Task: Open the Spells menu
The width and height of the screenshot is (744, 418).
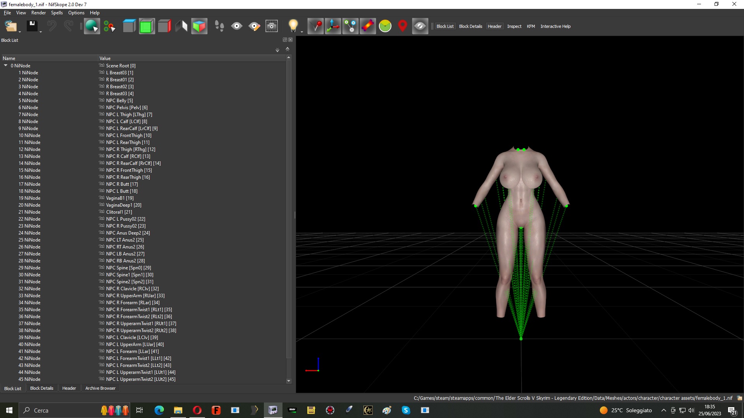Action: pyautogui.click(x=57, y=13)
